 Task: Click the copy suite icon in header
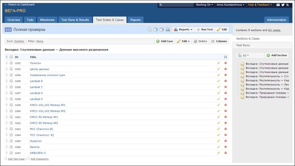pyautogui.click(x=150, y=30)
